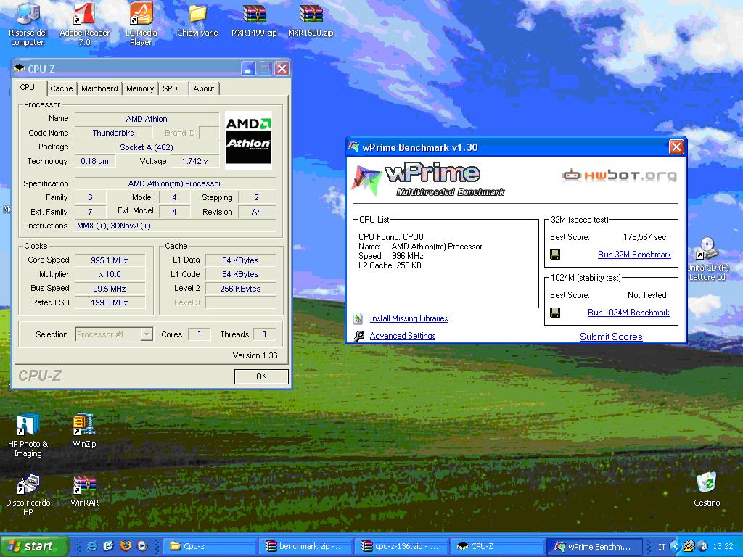Run 1024M Benchmark link in wPrime

click(x=629, y=313)
